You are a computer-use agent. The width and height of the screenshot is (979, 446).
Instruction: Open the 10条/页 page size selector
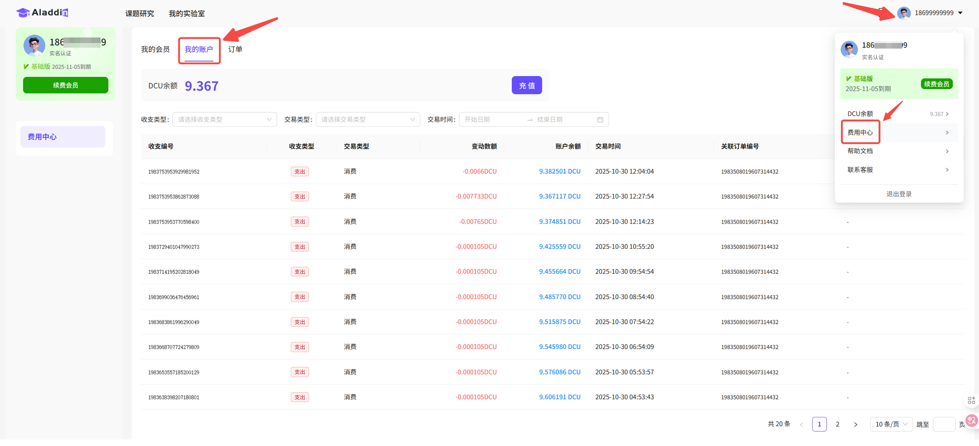click(x=891, y=424)
